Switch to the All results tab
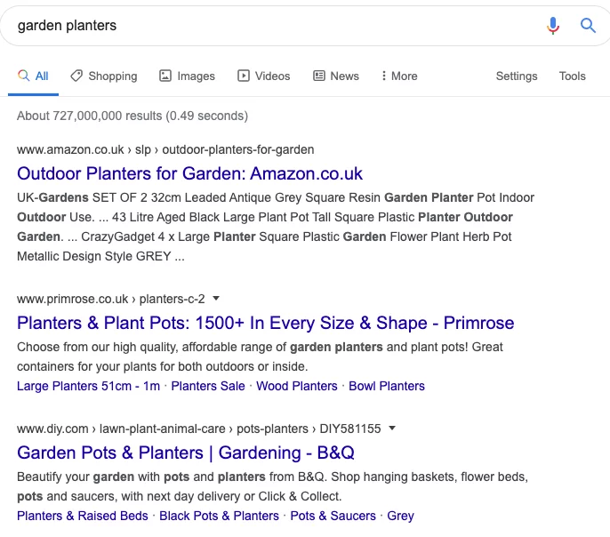610x537 pixels. coord(34,76)
